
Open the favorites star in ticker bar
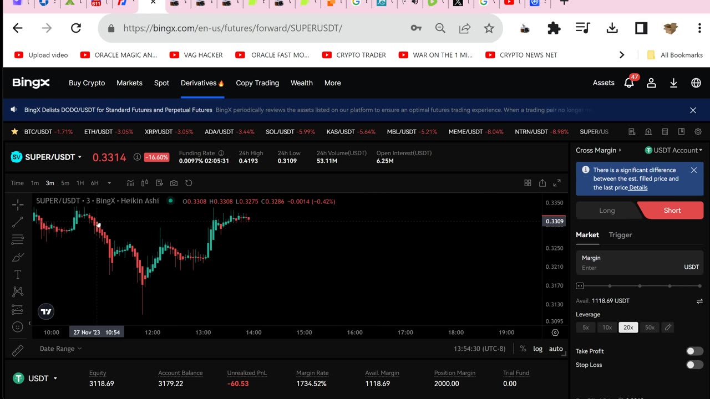[x=14, y=132]
